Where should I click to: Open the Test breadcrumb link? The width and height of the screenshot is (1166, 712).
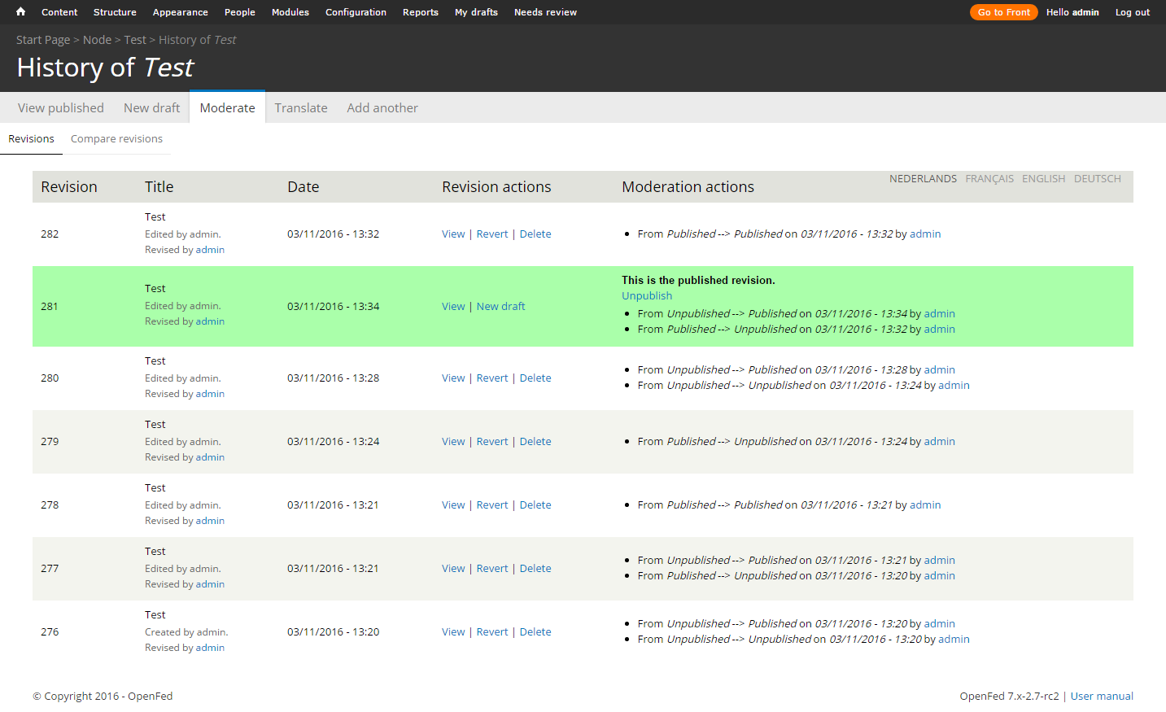(x=135, y=40)
